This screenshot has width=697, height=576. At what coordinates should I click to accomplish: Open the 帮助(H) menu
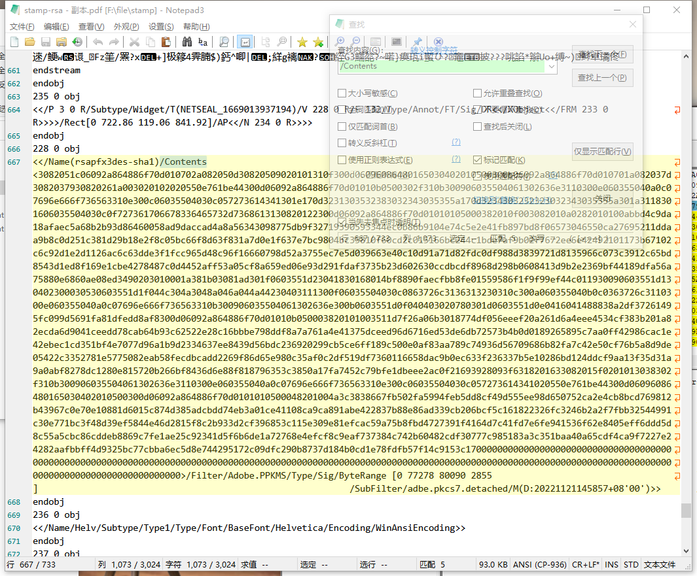point(196,27)
